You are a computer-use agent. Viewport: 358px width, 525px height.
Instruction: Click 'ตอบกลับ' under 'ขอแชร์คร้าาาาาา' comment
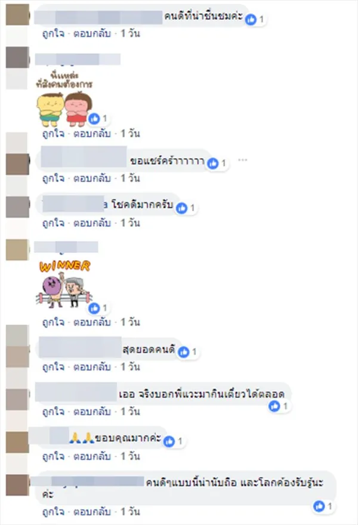click(92, 178)
